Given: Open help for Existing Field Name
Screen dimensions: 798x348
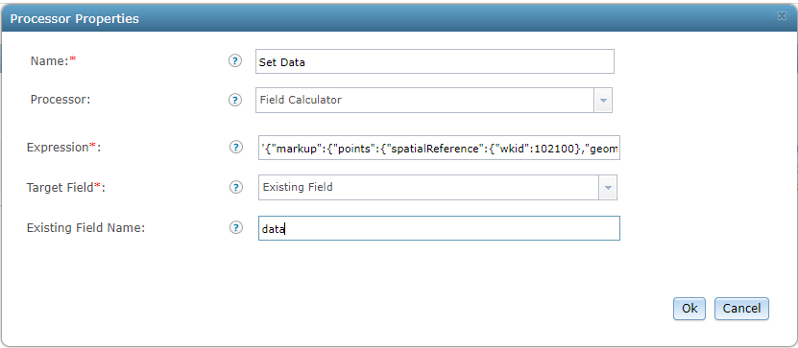Looking at the screenshot, I should pos(235,228).
